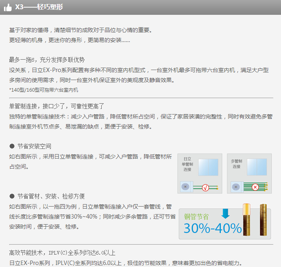Click the thumbs-up icon in the header
Viewport: 281px width, 267px height.
[x=8, y=7]
